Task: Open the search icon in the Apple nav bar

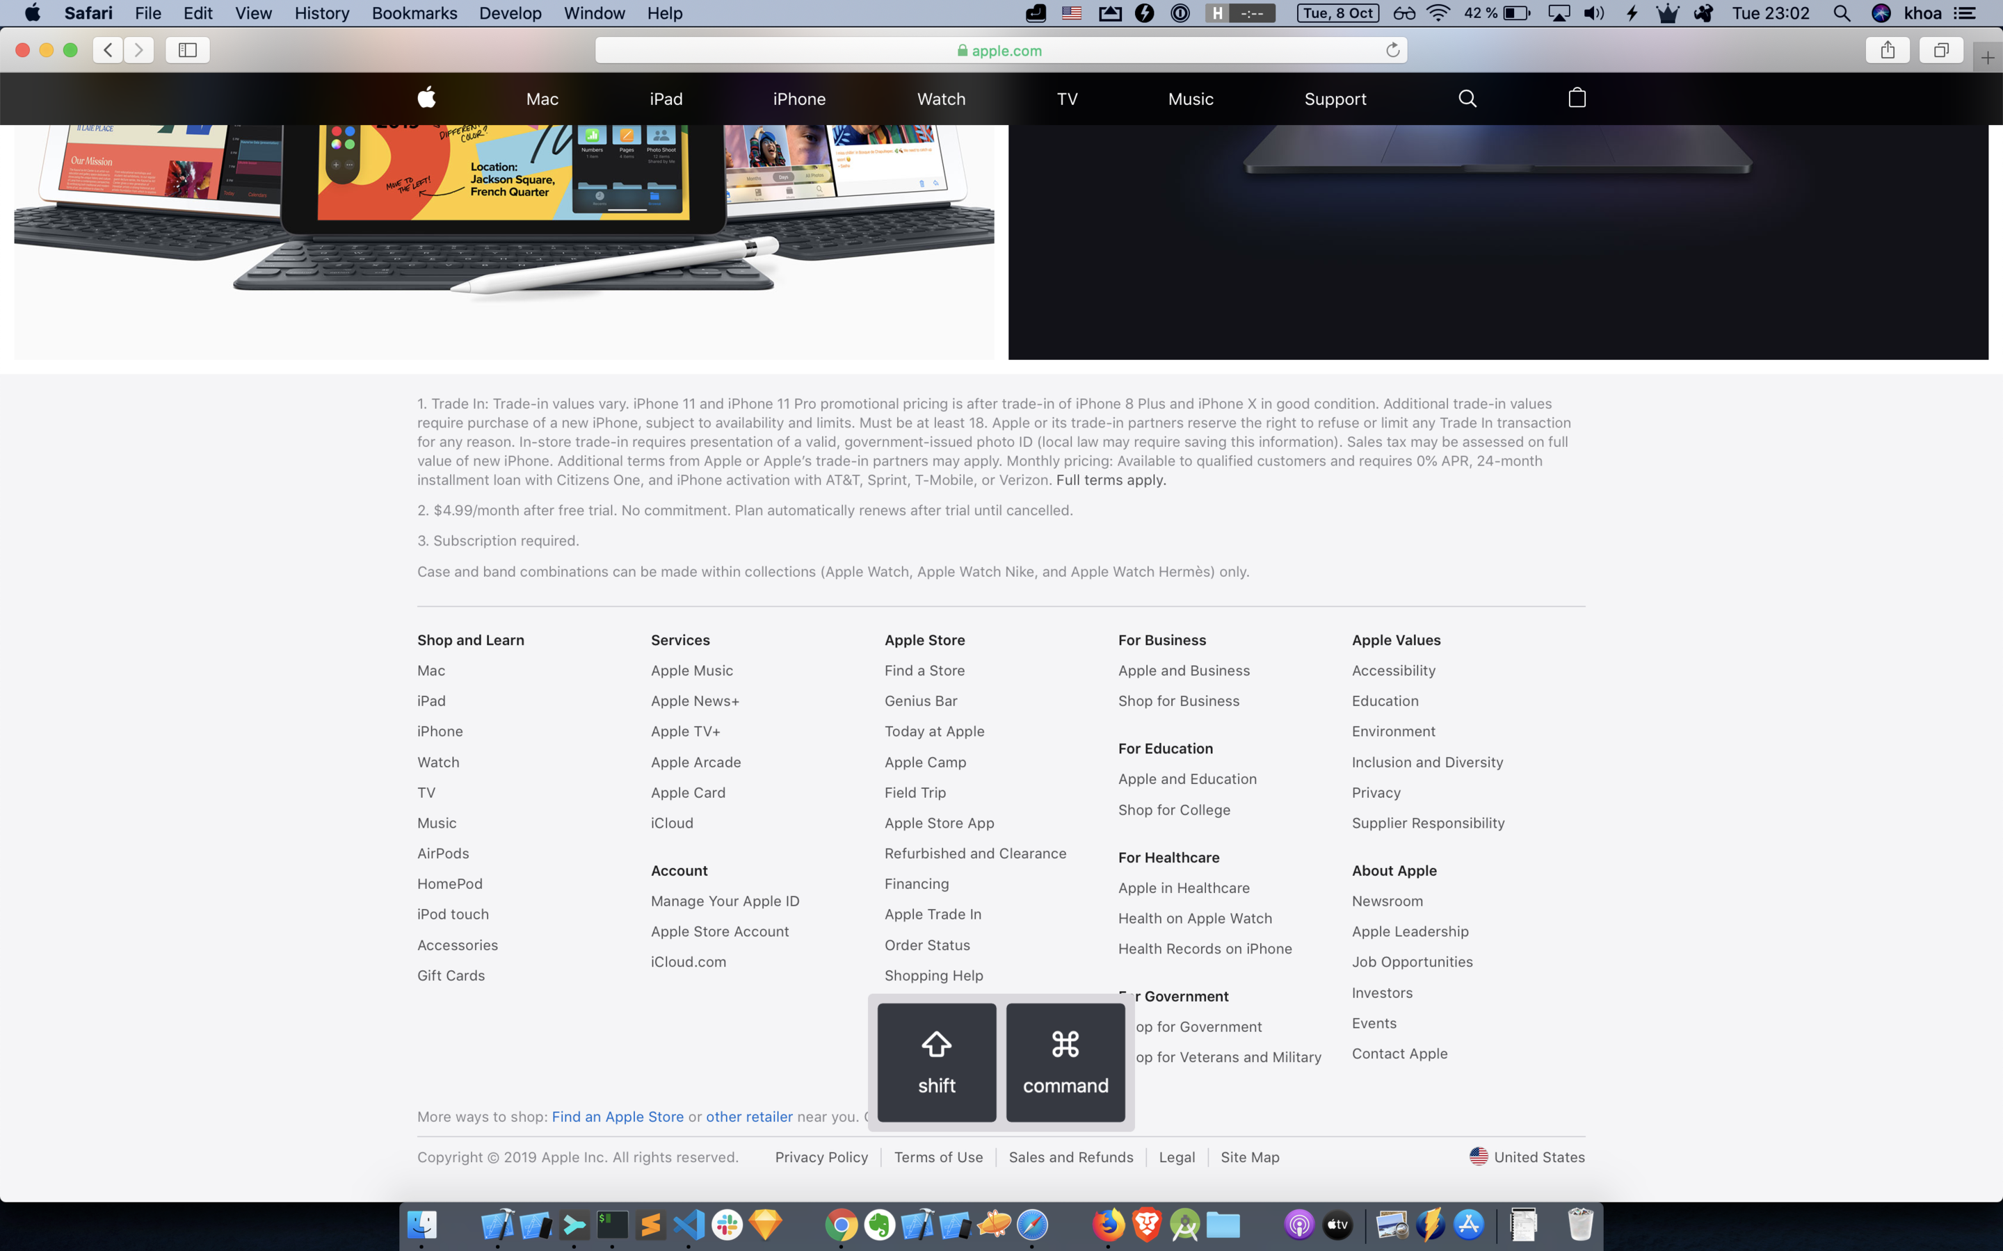Action: pos(1467,99)
